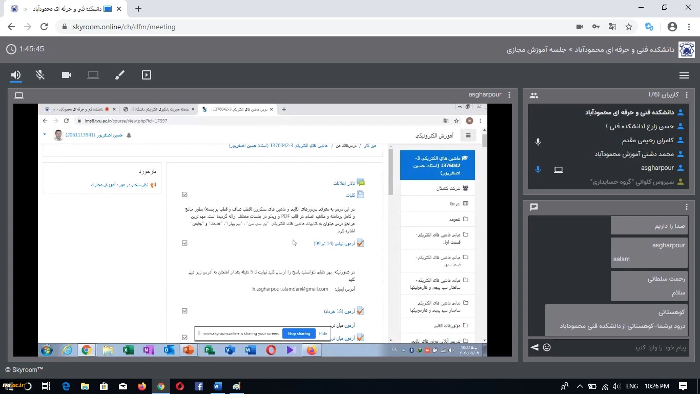Open chat panel three-dot options
700x394 pixels.
coord(687,207)
